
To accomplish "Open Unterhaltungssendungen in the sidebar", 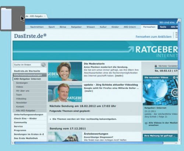I will pos(29,114).
